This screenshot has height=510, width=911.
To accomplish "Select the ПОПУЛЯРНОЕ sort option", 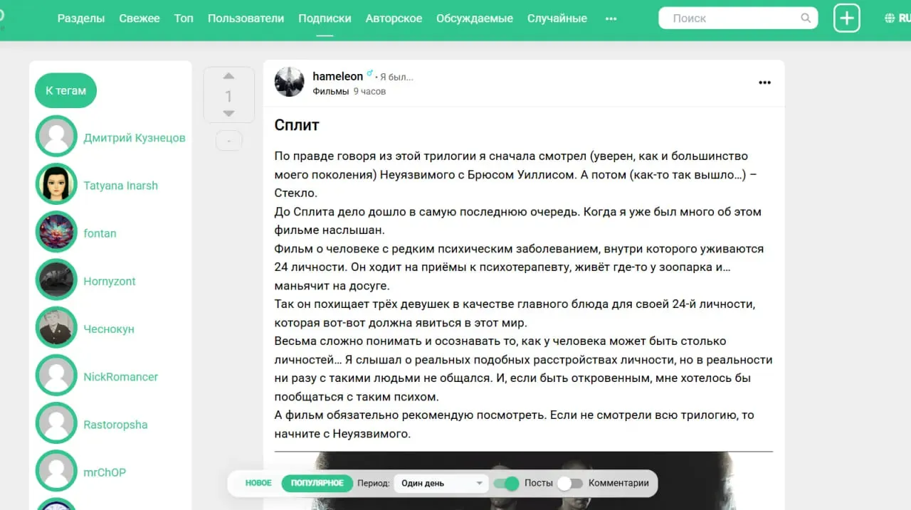I will click(317, 483).
